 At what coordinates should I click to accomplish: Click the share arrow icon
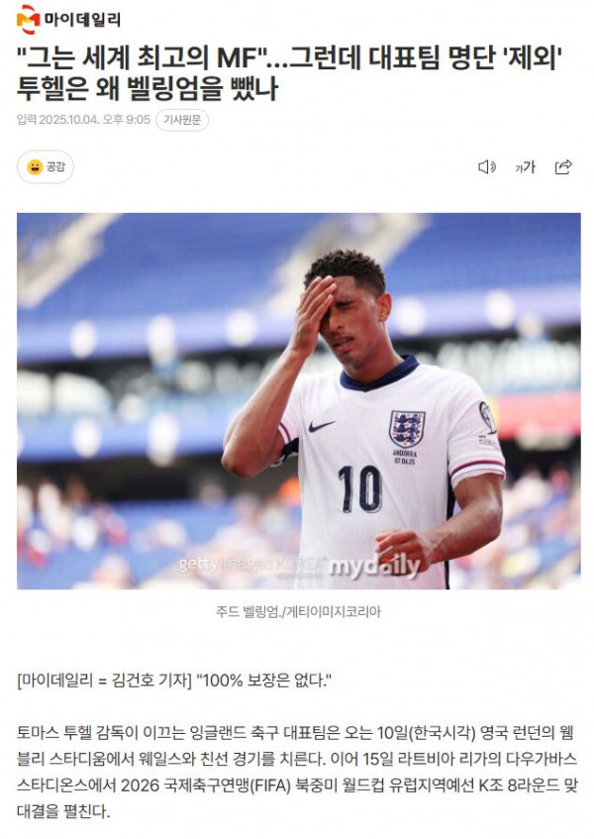(x=563, y=167)
